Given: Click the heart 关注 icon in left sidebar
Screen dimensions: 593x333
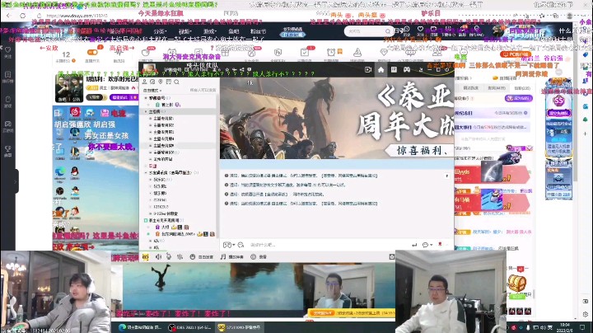Looking at the screenshot, I should pyautogui.click(x=7, y=52).
